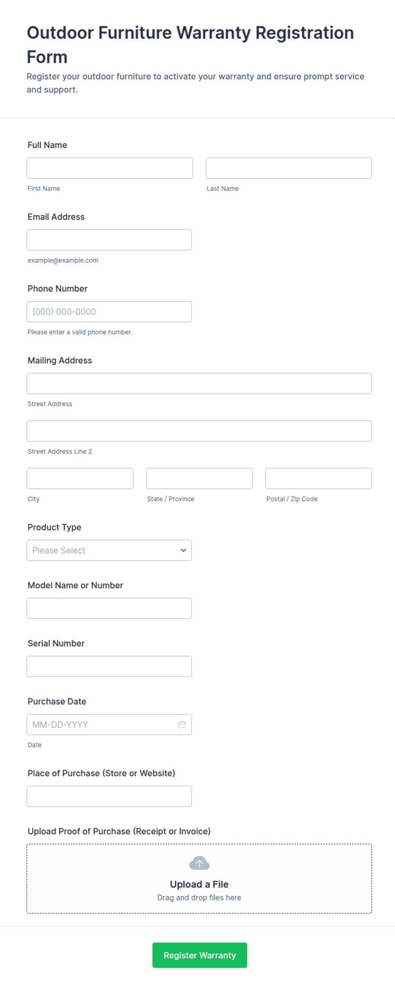Viewport: 395px width, 989px height.
Task: Focus the First Name field
Action: (x=110, y=168)
